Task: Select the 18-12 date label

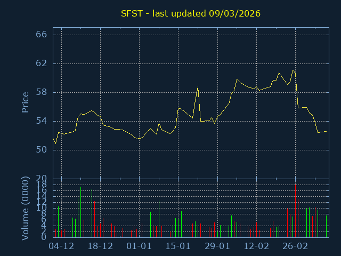Action: (x=100, y=246)
